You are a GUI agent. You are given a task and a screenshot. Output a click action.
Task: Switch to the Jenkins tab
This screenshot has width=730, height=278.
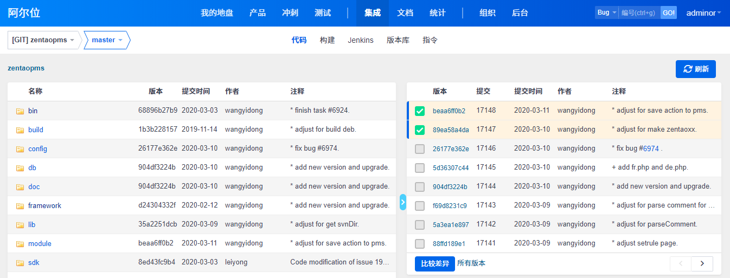(x=361, y=40)
